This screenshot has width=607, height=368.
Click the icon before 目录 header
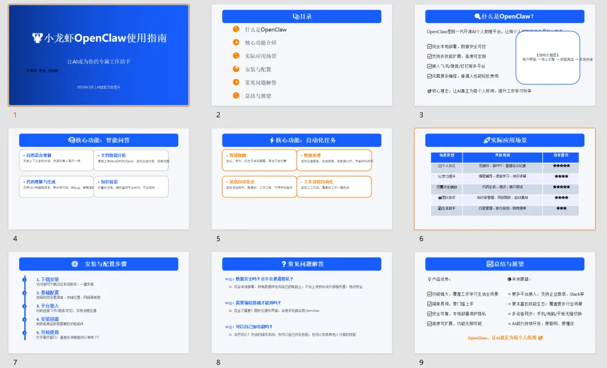click(296, 17)
